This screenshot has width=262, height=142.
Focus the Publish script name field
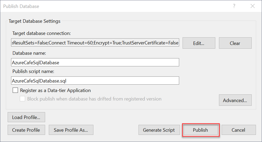coord(95,81)
